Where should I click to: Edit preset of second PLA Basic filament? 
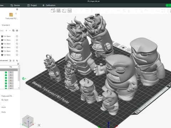tap(17, 40)
